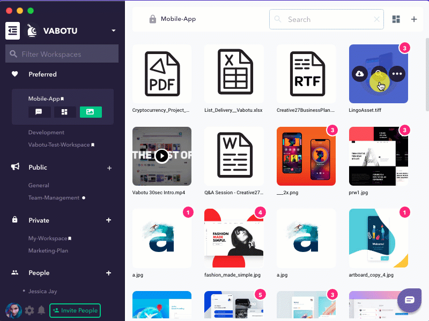Open fashion_made_simple.jpg thumbnail
429x321 pixels.
coord(234,238)
